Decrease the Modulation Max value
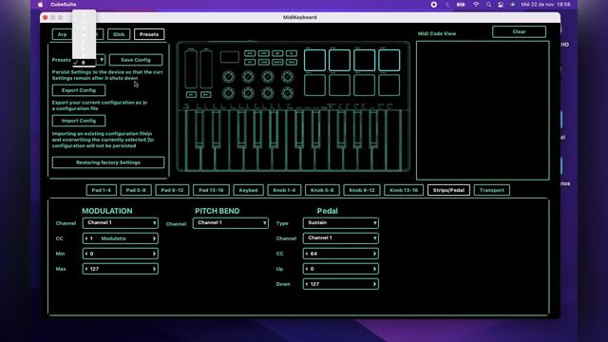Image resolution: width=608 pixels, height=342 pixels. point(86,269)
